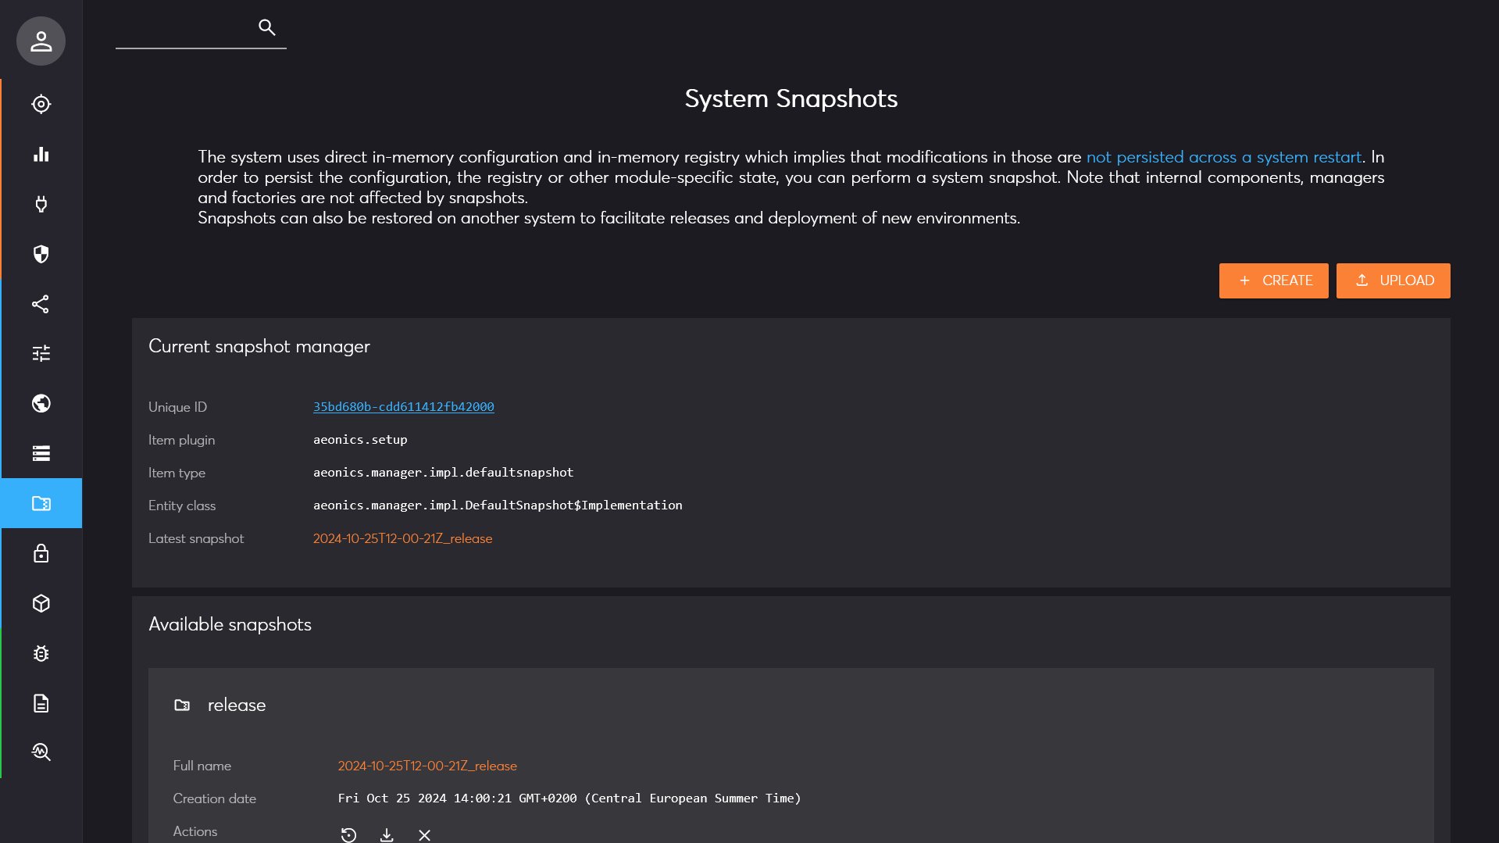1499x843 pixels.
Task: Open the document logs sidebar icon
Action: 41,703
